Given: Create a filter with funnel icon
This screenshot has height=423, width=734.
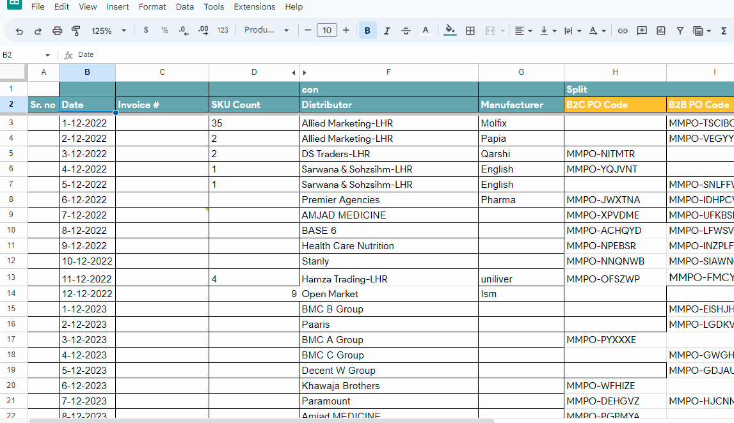Looking at the screenshot, I should pos(680,31).
